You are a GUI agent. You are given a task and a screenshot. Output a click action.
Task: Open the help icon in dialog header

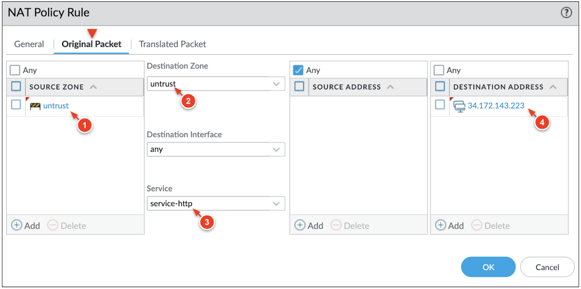[x=566, y=13]
